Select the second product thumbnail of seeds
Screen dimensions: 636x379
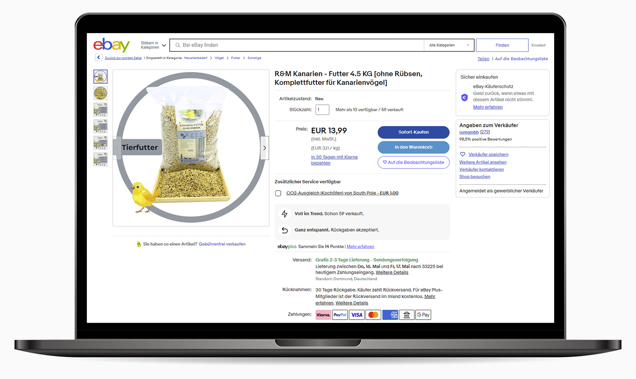tap(100, 93)
